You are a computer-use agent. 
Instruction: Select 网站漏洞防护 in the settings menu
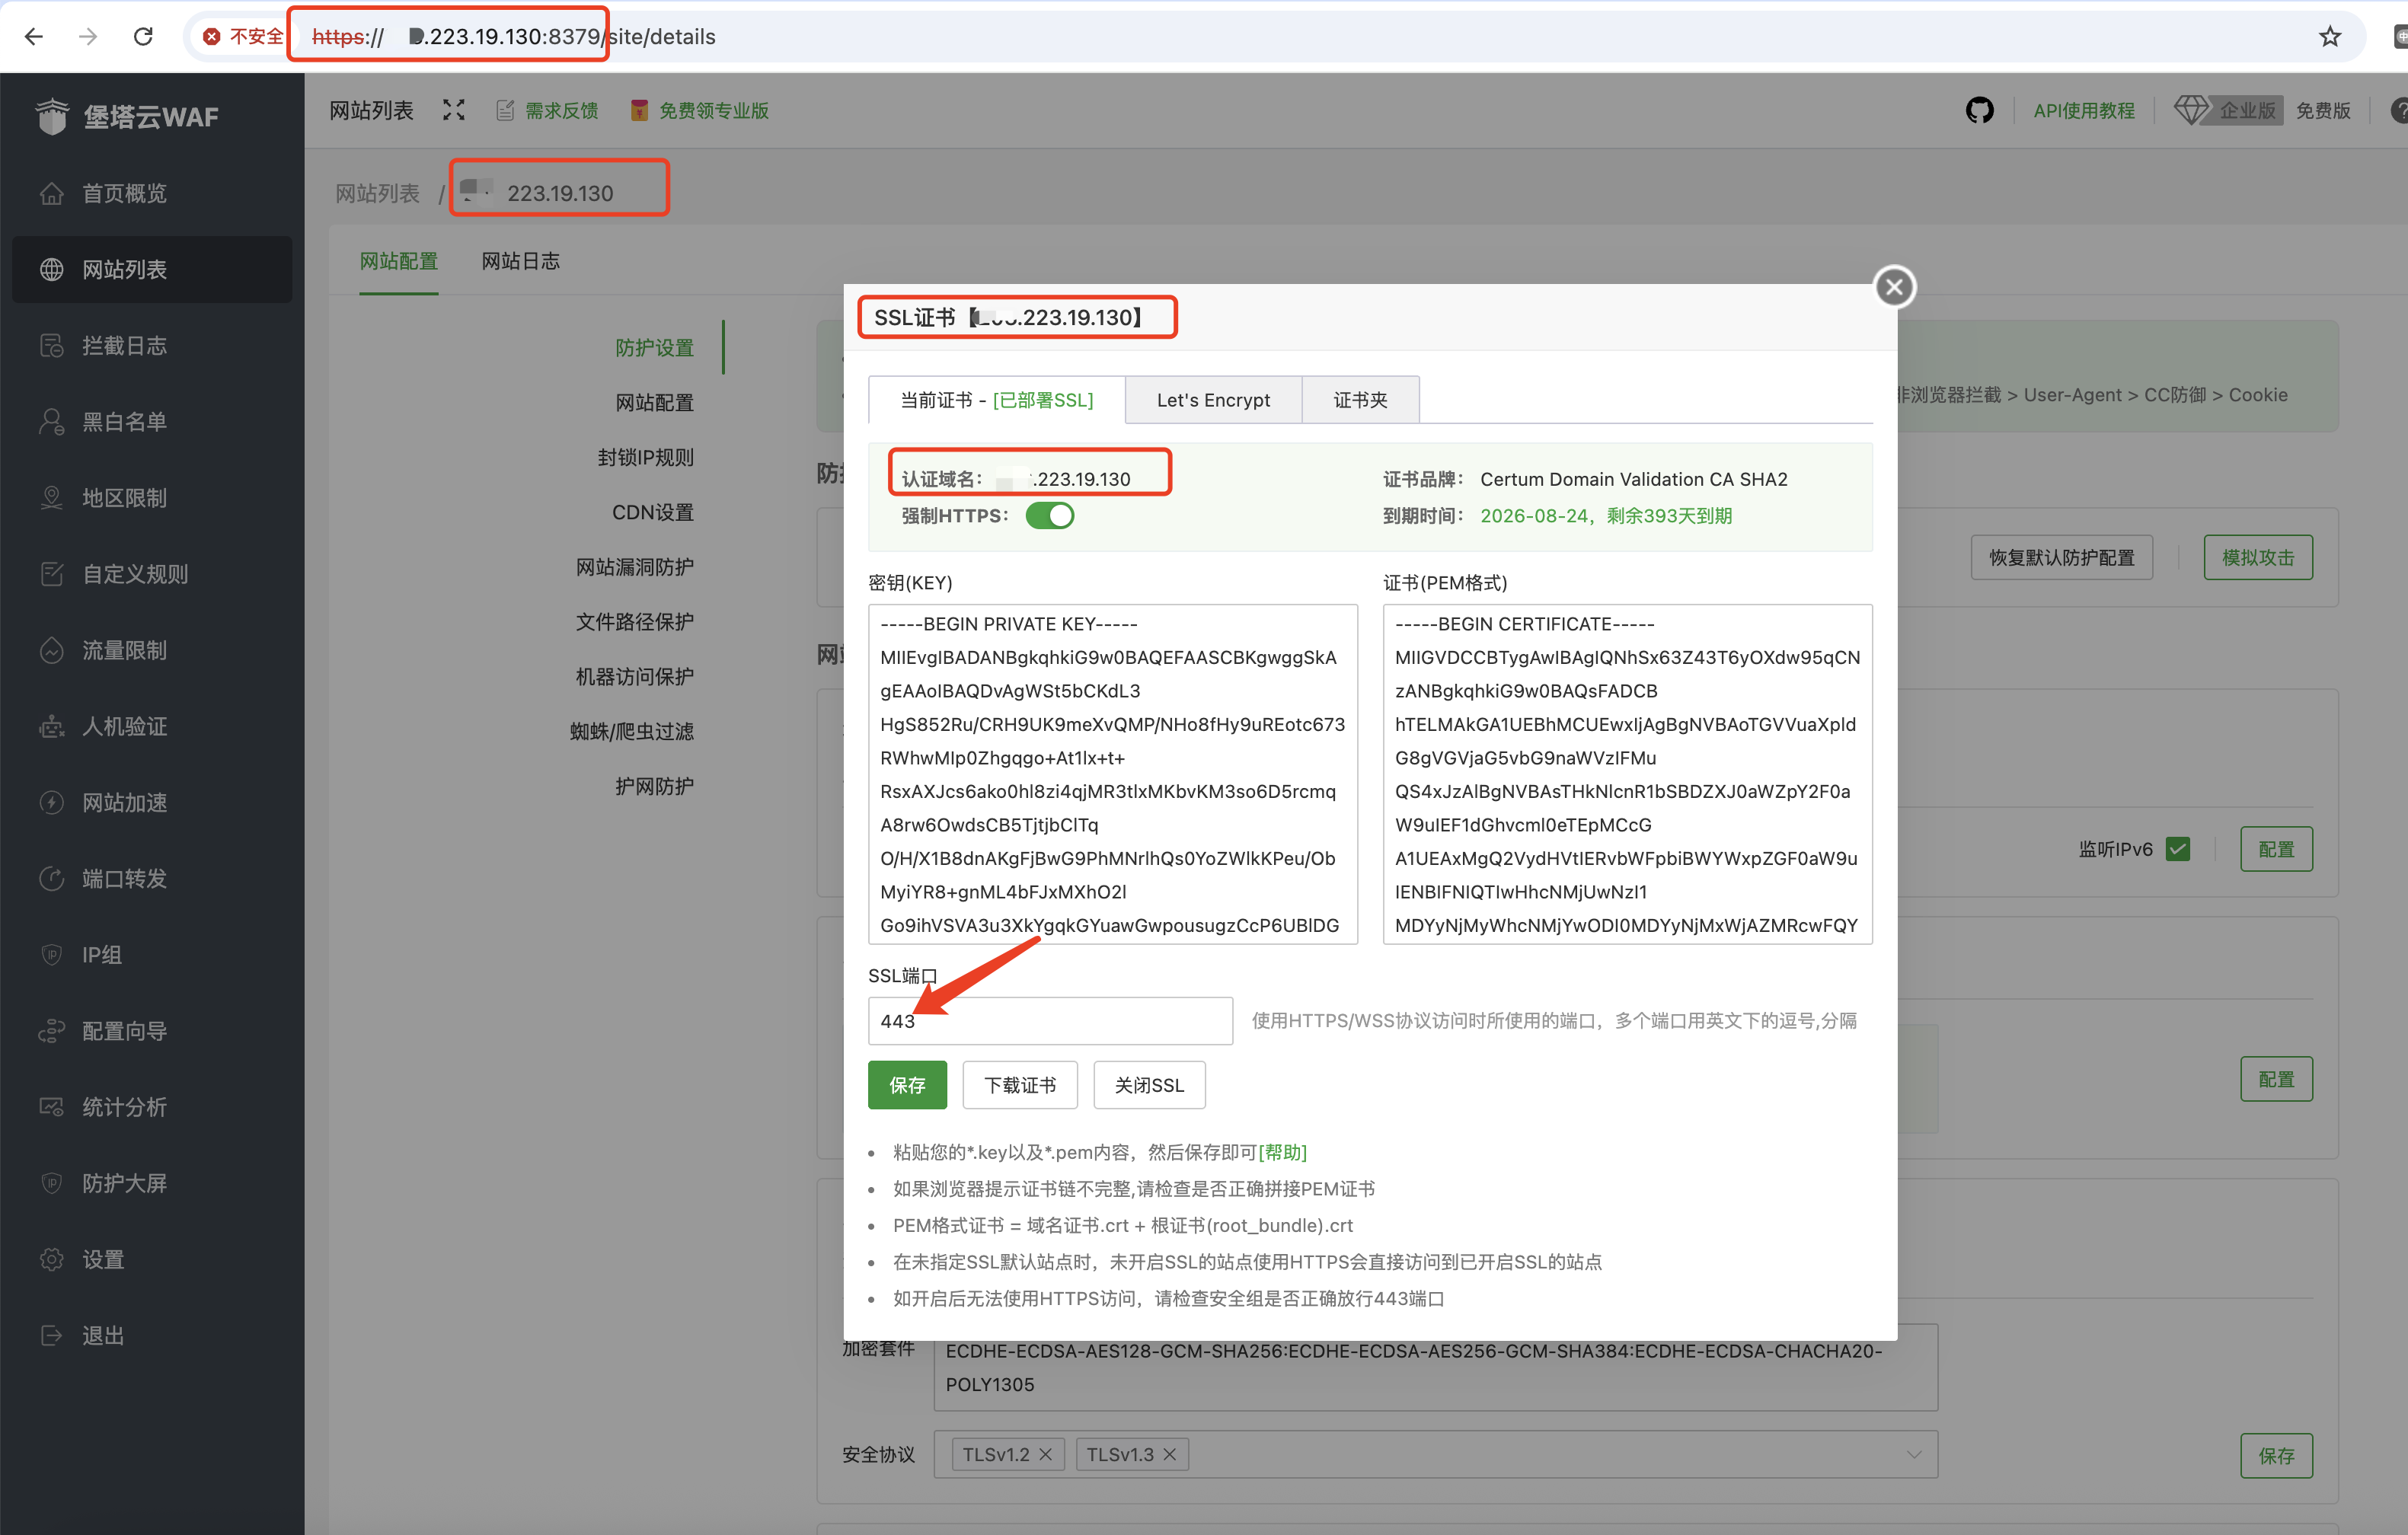tap(635, 567)
